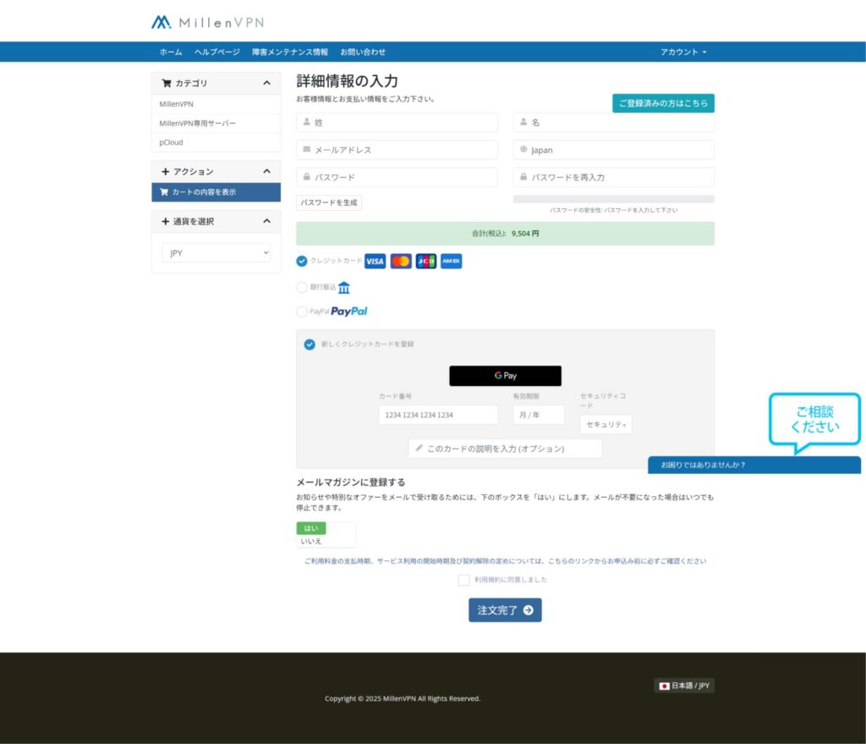Image resolution: width=866 pixels, height=744 pixels.
Task: Click the PayPal logo
Action: 349,311
